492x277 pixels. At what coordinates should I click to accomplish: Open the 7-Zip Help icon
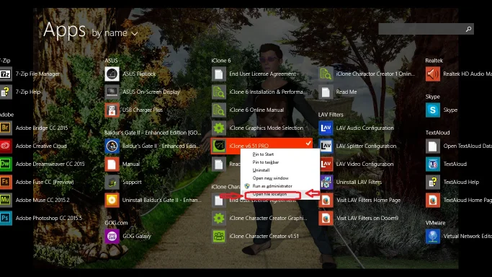click(6, 92)
